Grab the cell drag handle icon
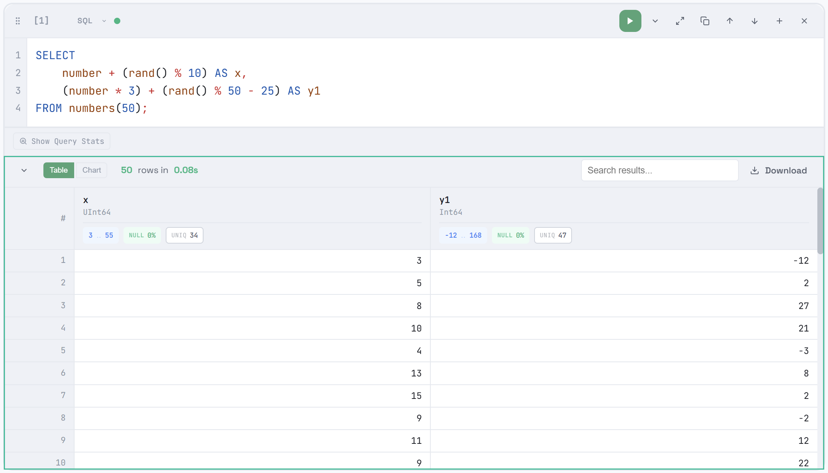Screen dimensions: 828x473 pos(17,20)
